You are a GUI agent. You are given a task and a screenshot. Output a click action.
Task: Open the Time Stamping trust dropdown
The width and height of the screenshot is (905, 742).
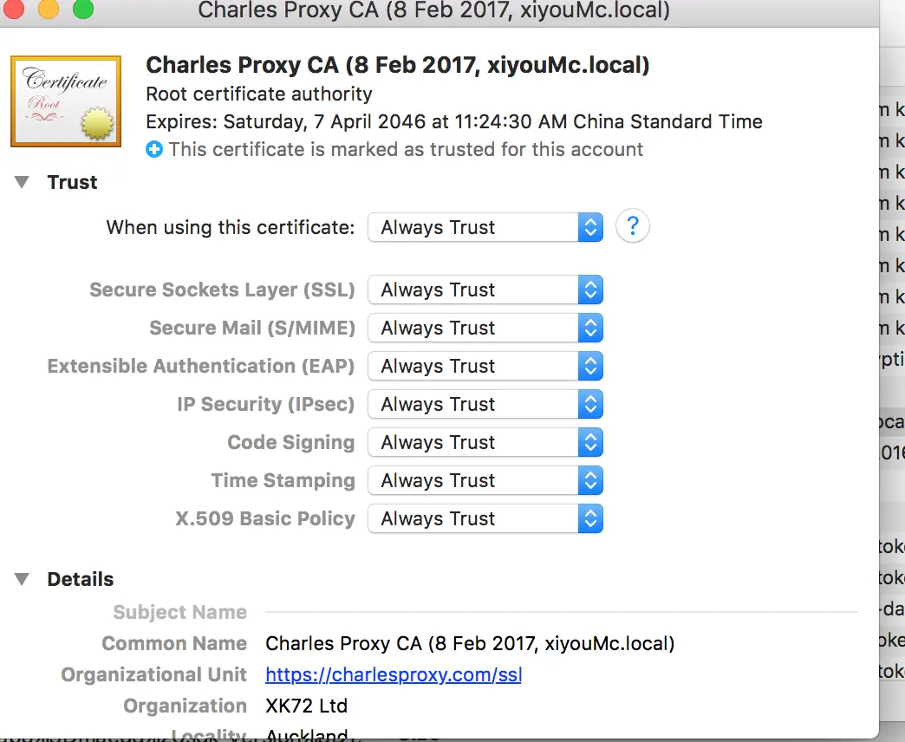[485, 480]
